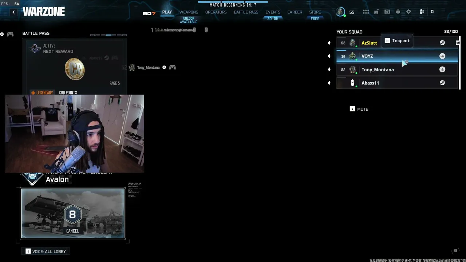Click the squad list scrollbar
466x262 pixels.
click(x=459, y=63)
